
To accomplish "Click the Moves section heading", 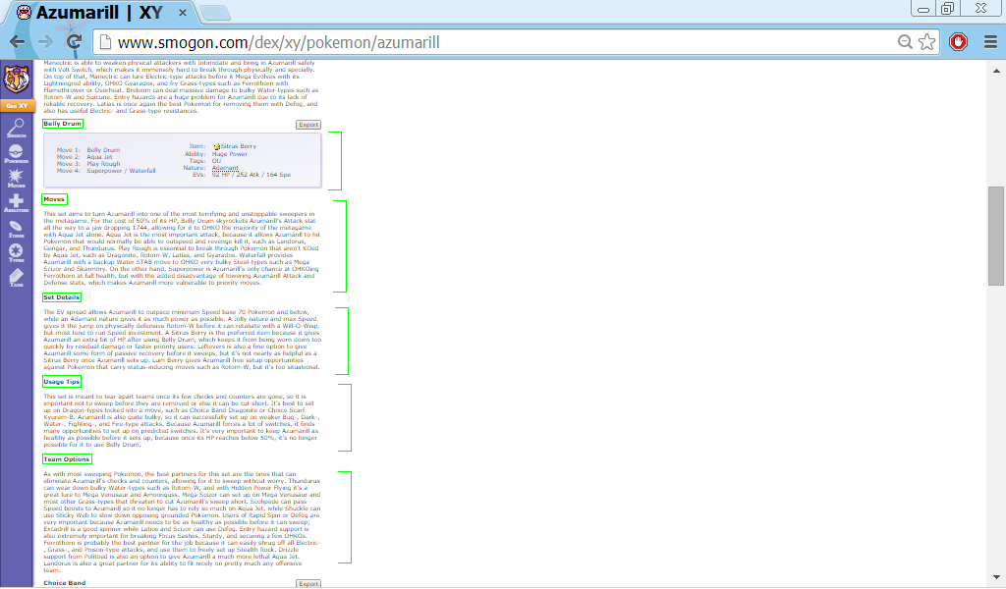I will (x=54, y=199).
